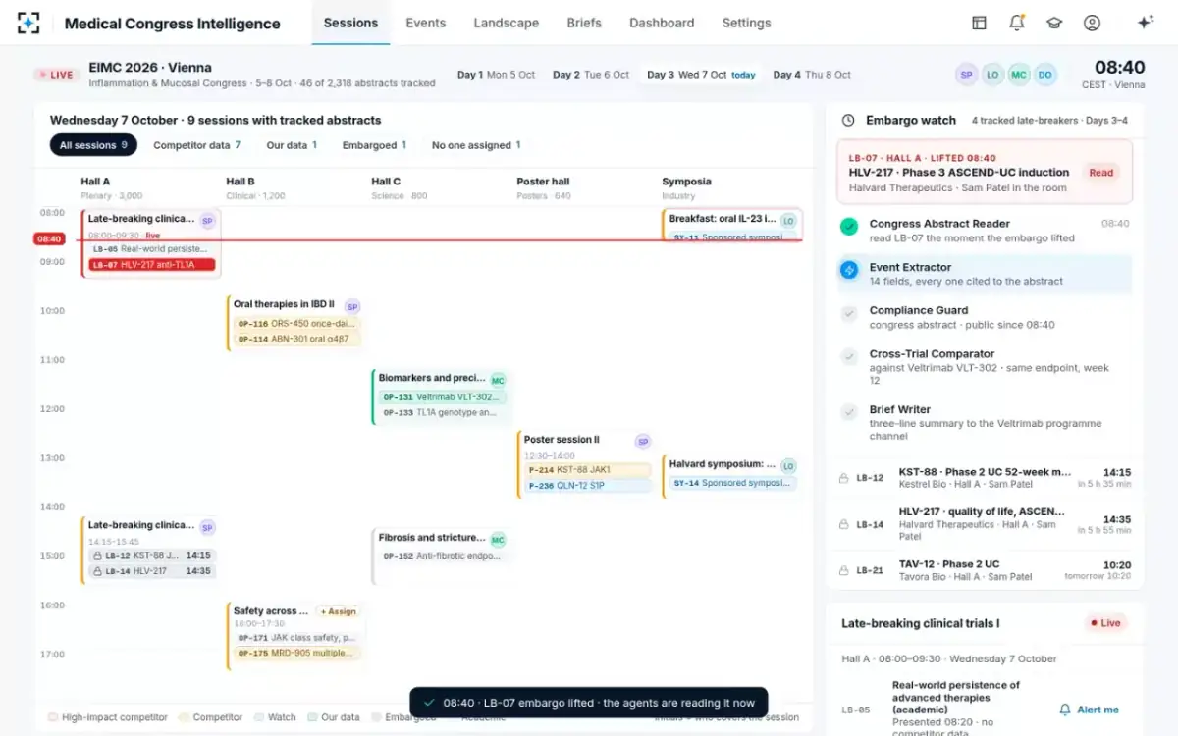The width and height of the screenshot is (1178, 736).
Task: Open the user profile icon
Action: click(1092, 23)
